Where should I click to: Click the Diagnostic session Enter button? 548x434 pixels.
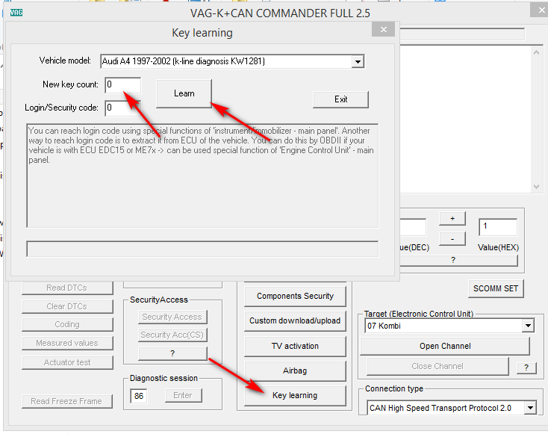point(183,396)
